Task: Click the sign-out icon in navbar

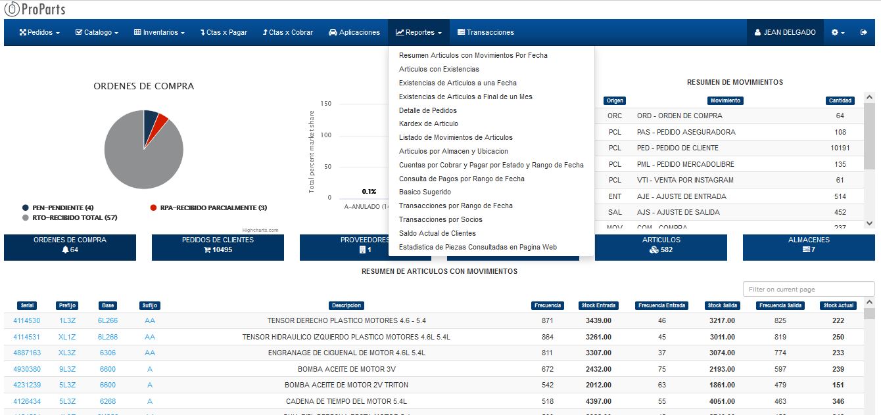Action: (863, 32)
